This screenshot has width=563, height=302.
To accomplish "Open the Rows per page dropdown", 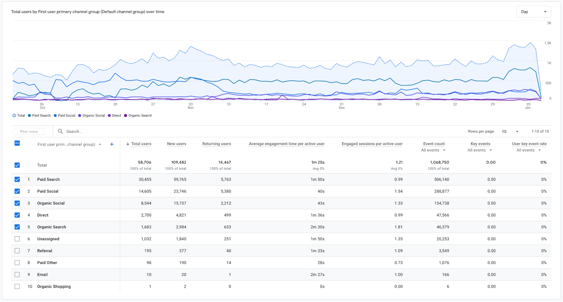I will 510,132.
